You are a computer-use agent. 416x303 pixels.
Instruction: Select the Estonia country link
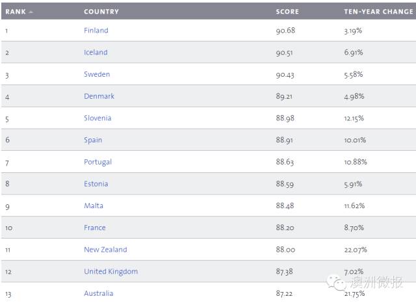96,184
